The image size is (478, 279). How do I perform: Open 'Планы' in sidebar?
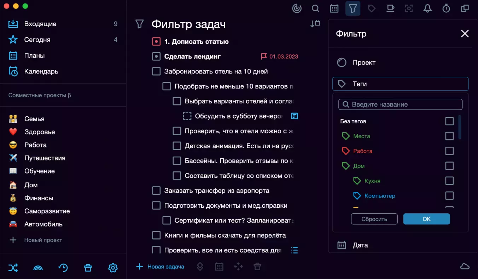point(63,56)
